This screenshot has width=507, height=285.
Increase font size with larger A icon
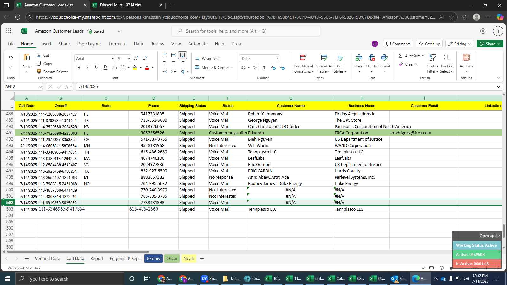pos(136,58)
